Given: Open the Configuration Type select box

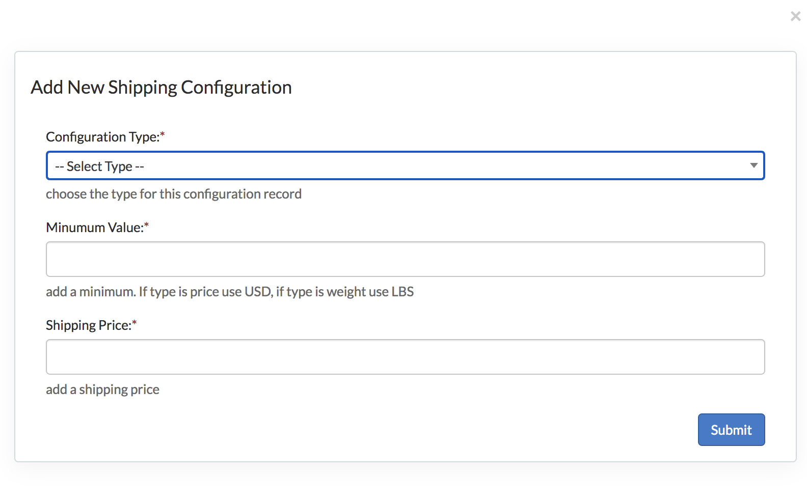Looking at the screenshot, I should pos(405,166).
